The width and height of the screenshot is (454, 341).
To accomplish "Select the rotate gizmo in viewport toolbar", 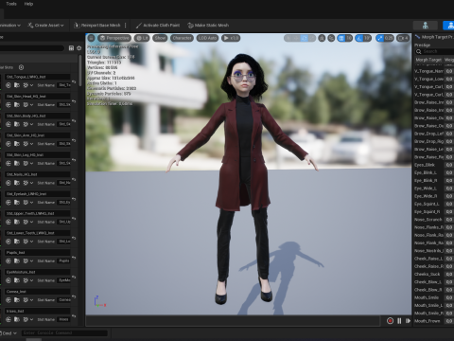I will [304, 38].
